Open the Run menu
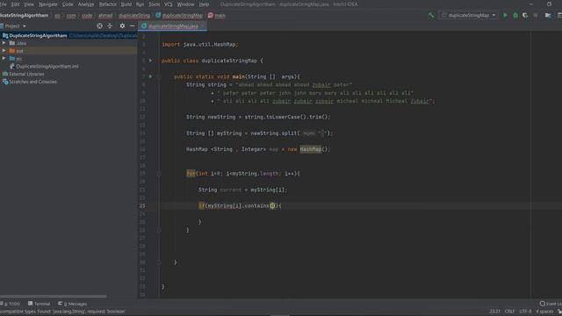 [140, 4]
